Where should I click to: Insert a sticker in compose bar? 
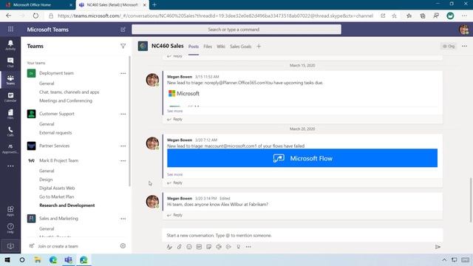point(208,247)
